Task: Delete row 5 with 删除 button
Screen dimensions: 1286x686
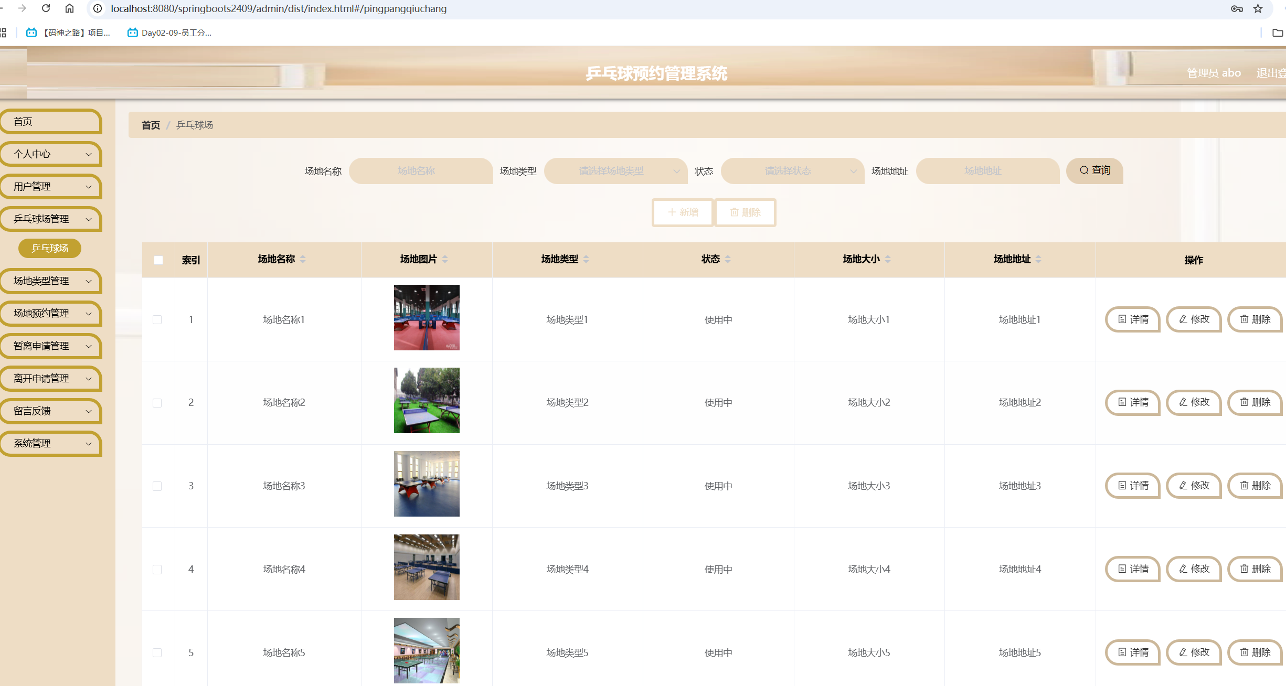Action: [x=1255, y=652]
